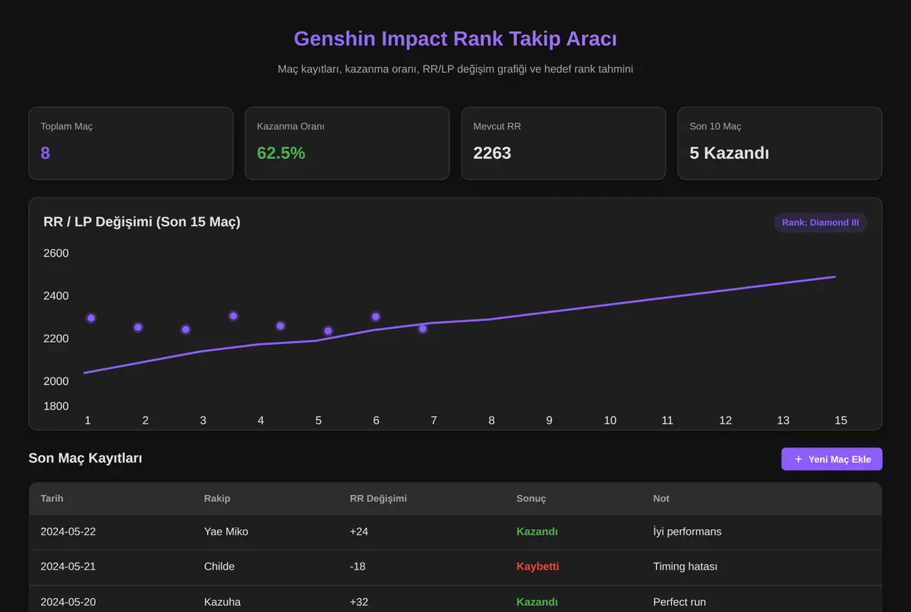The width and height of the screenshot is (911, 612).
Task: Click the RR Değişimi column header
Action: pyautogui.click(x=378, y=498)
